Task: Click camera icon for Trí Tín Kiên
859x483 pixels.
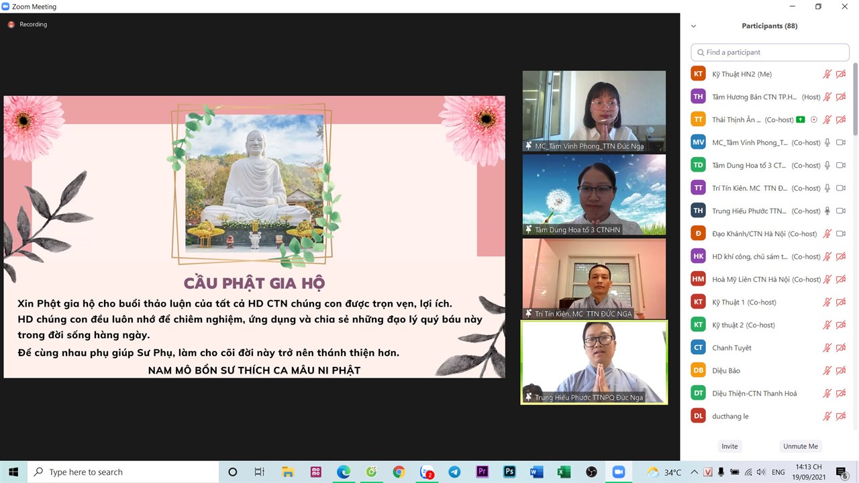Action: (841, 189)
